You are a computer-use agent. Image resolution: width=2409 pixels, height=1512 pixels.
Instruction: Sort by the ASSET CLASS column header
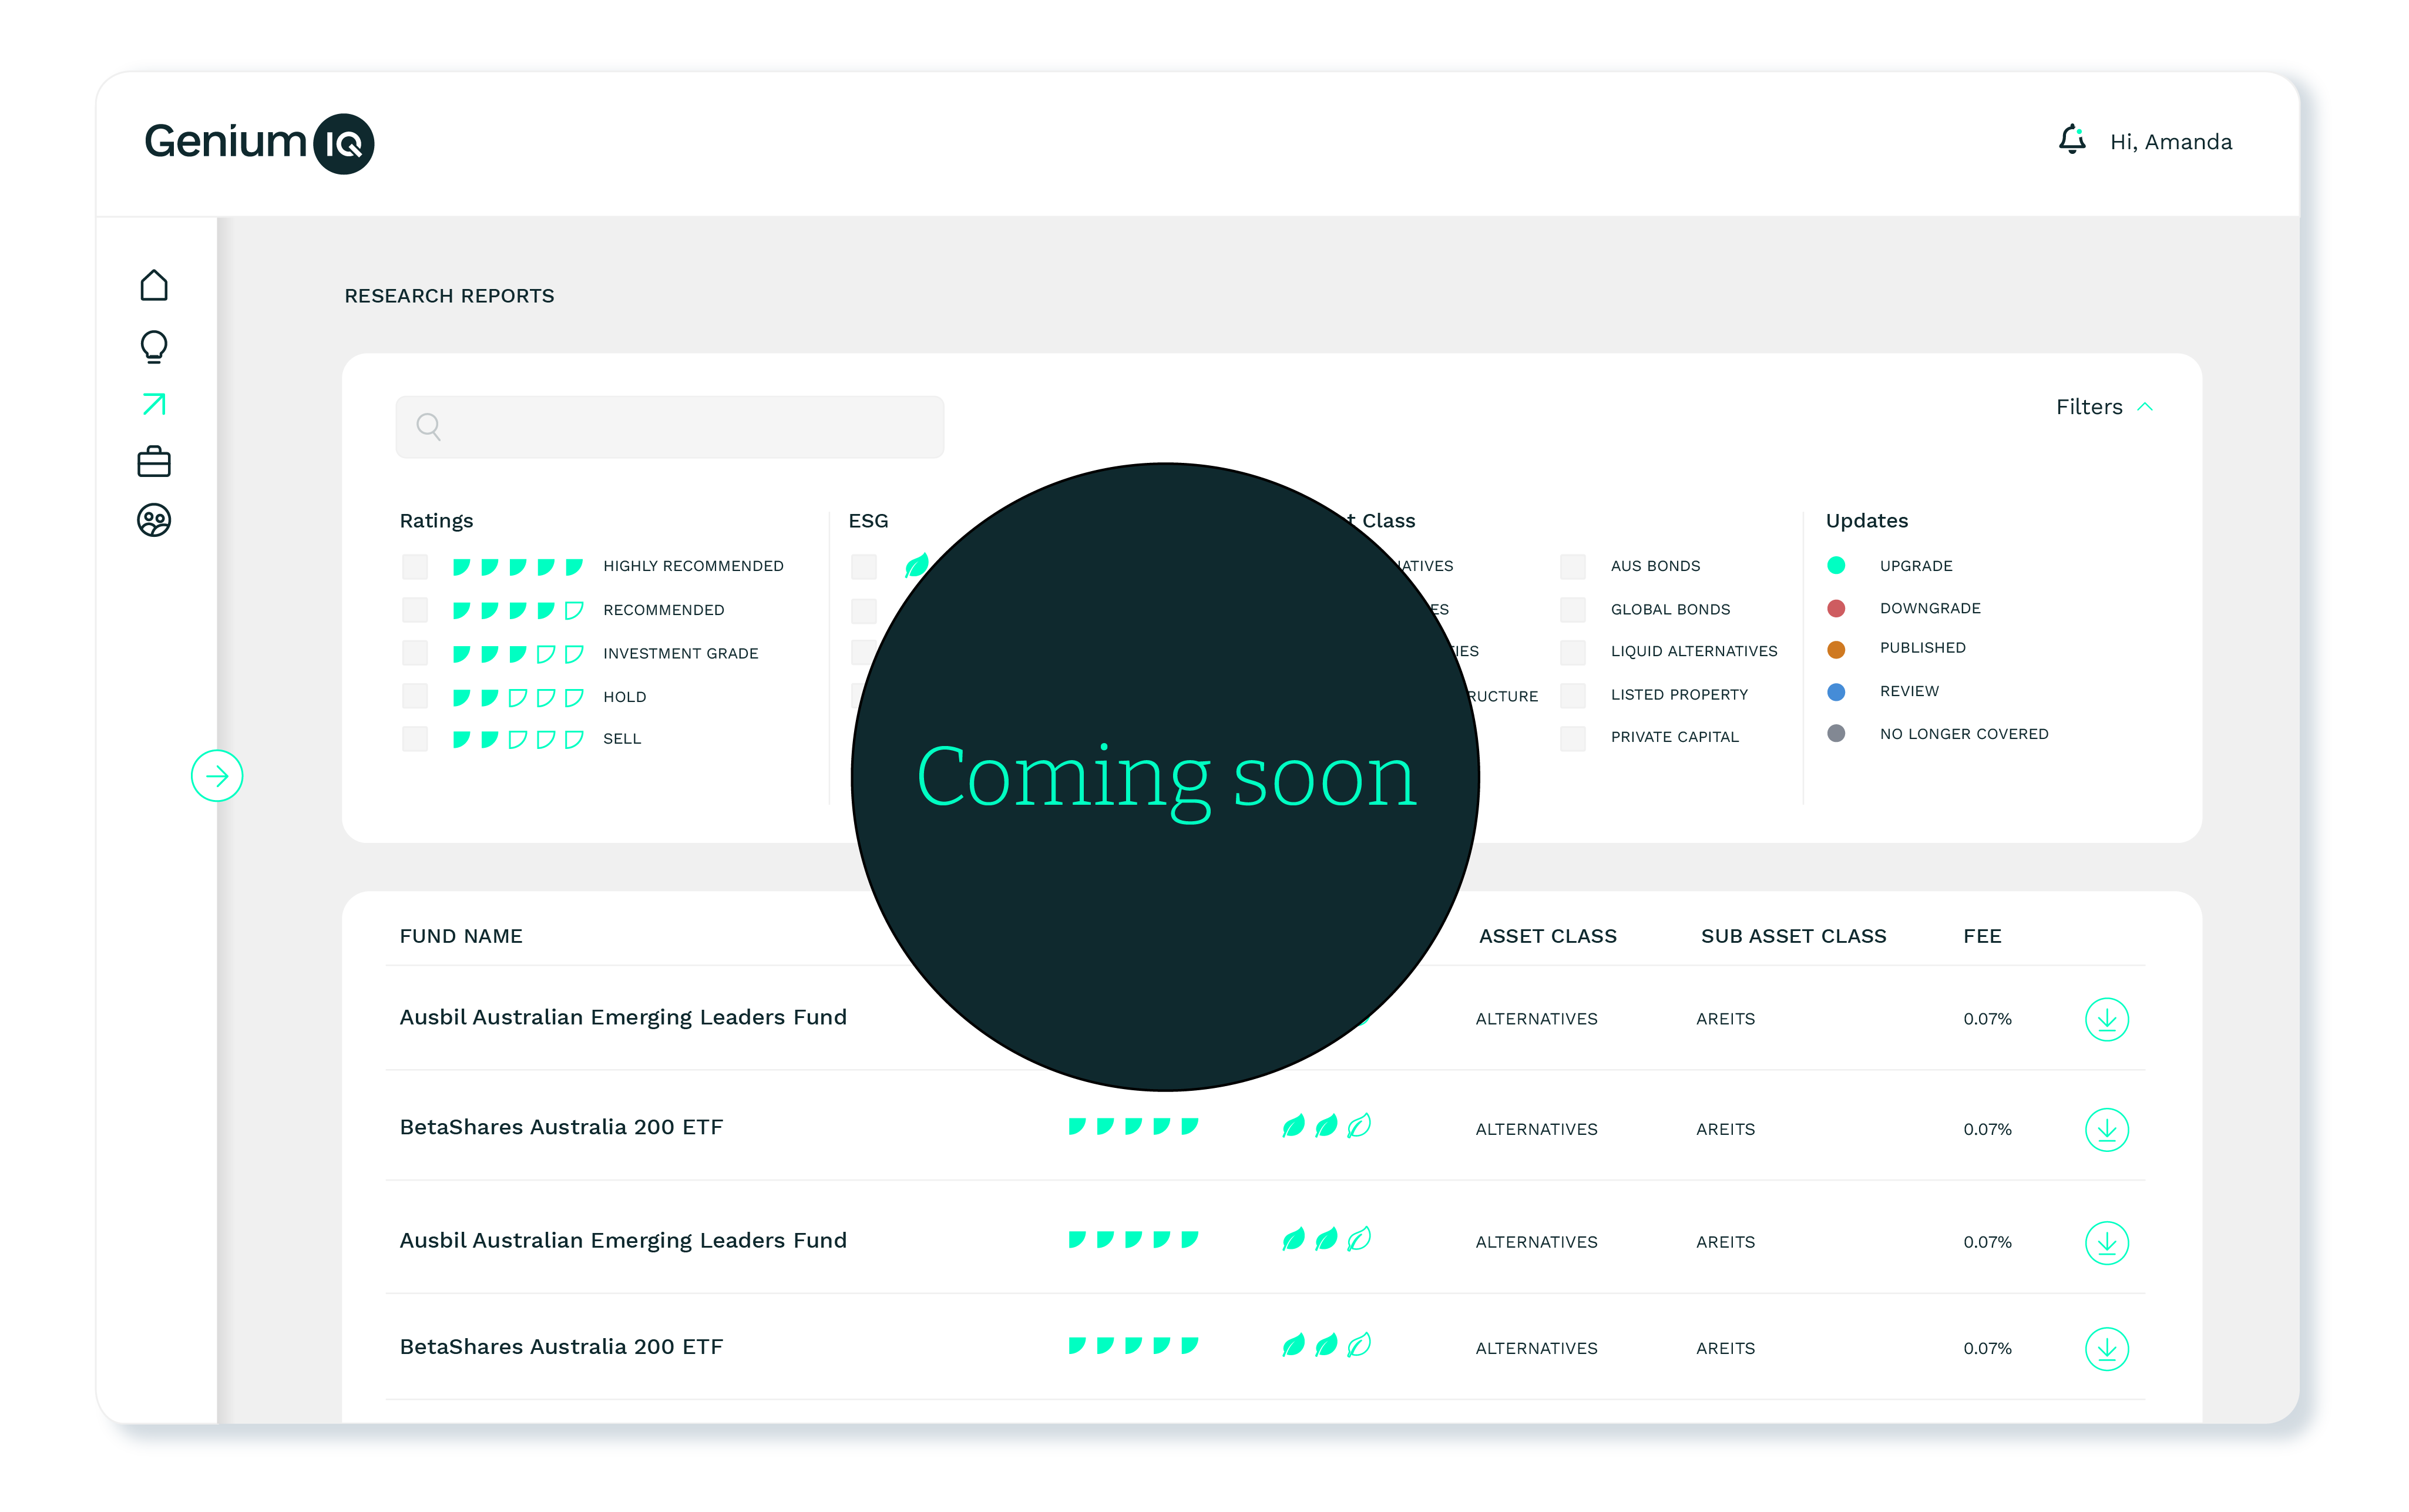1548,936
